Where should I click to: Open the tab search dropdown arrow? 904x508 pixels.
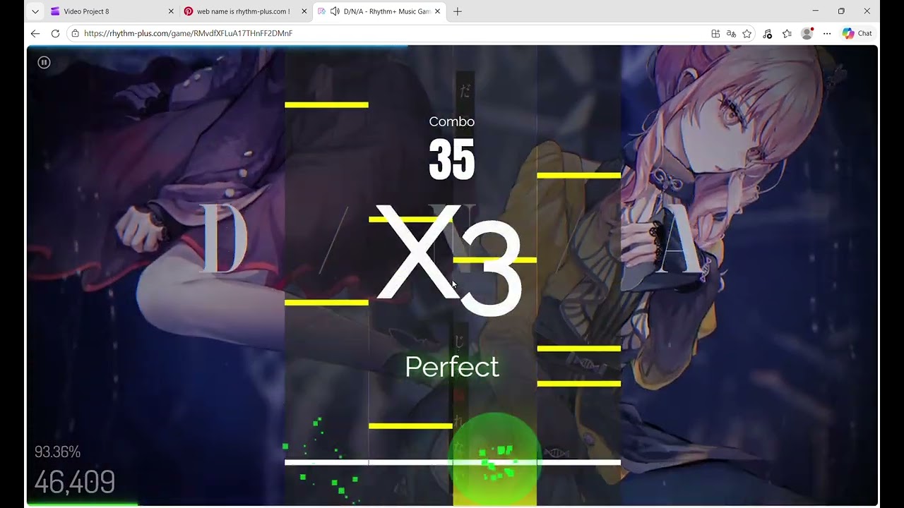pos(35,11)
